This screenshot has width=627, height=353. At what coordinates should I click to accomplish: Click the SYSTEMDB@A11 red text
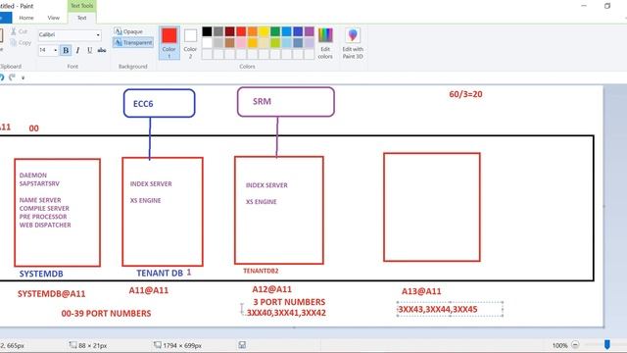point(52,294)
